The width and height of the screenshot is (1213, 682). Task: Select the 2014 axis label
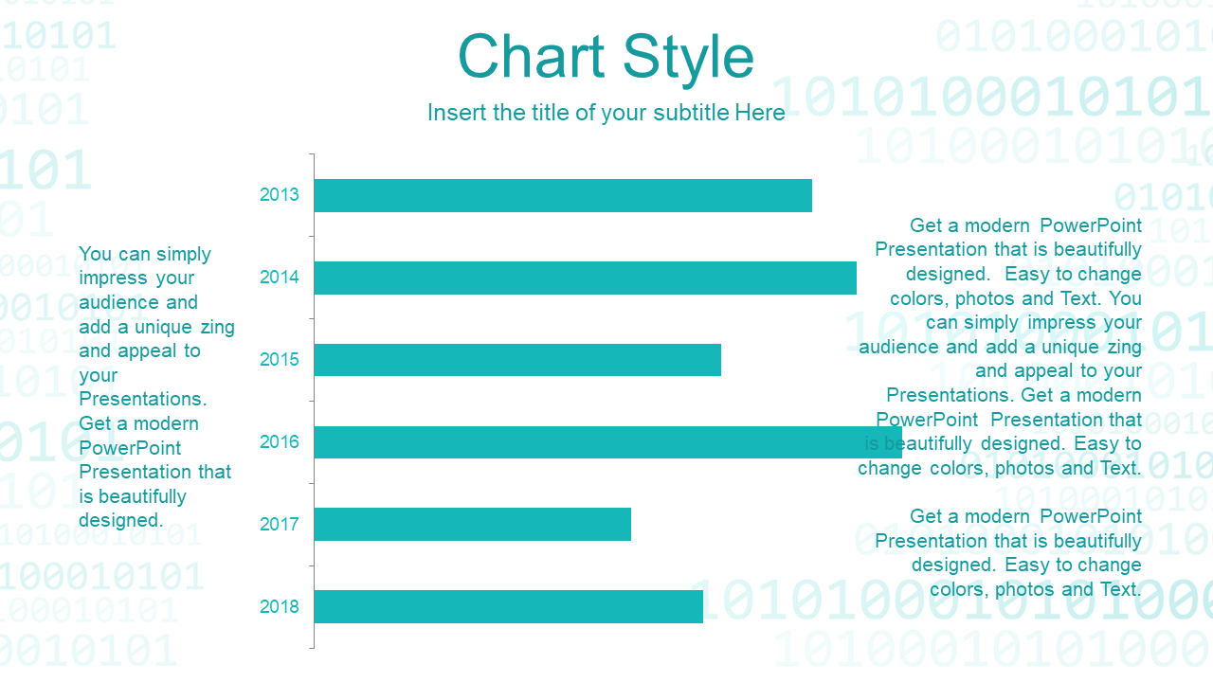(280, 278)
